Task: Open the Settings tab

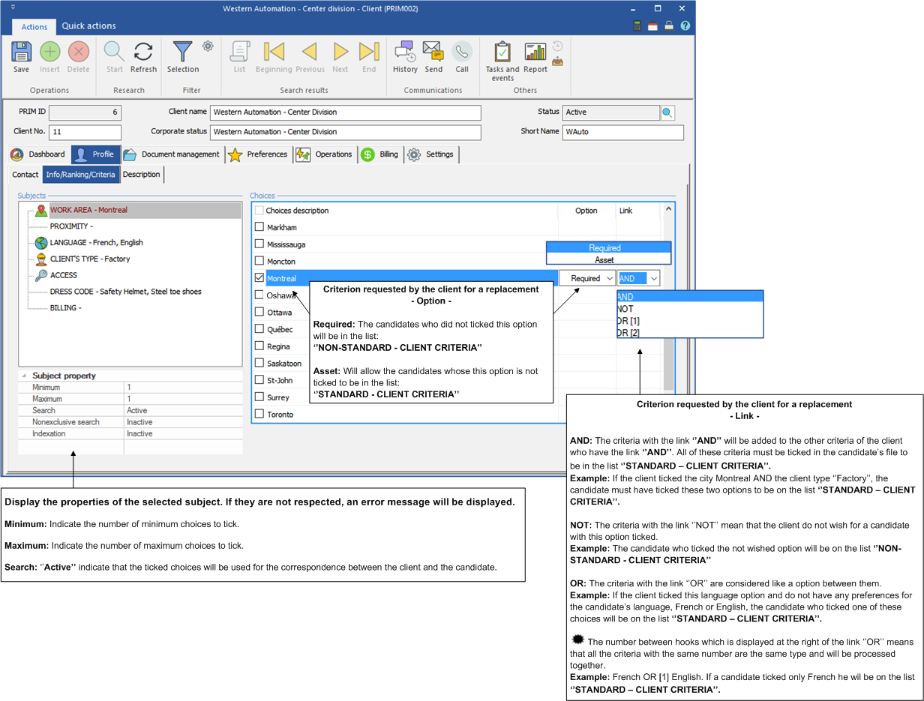Action: (431, 154)
